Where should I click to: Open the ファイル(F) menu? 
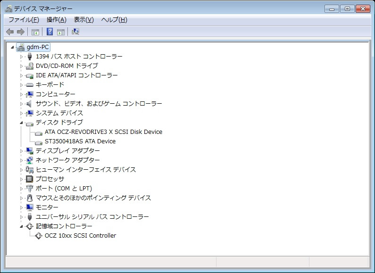[24, 20]
